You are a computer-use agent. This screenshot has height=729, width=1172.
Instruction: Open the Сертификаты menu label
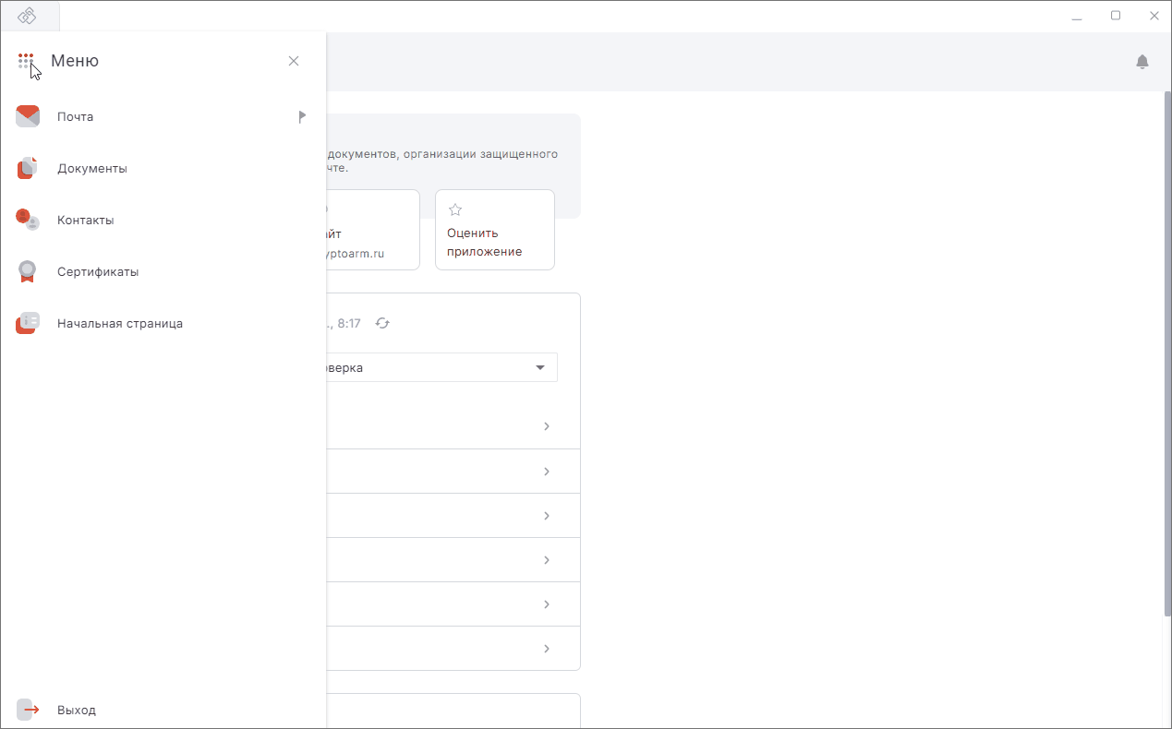[98, 272]
